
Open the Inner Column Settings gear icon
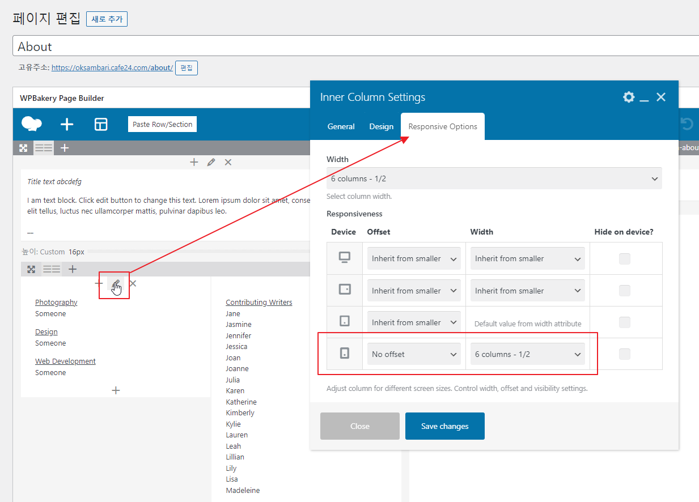click(x=629, y=97)
